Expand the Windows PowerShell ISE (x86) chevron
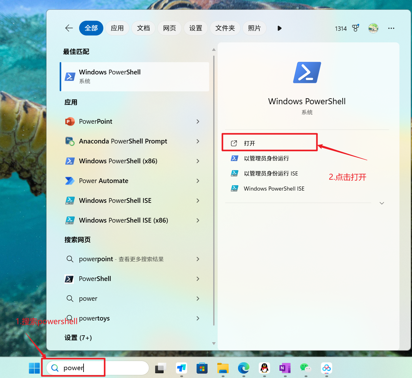412x378 pixels. point(198,220)
